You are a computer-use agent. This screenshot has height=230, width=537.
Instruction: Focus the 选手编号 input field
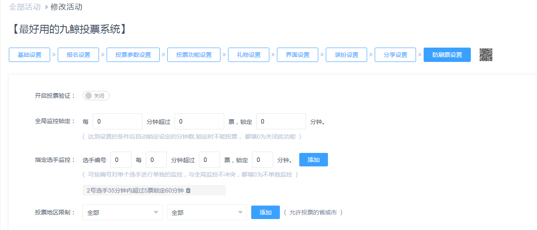click(x=121, y=160)
